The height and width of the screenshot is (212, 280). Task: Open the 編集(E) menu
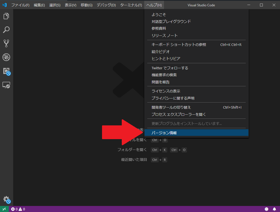point(39,5)
